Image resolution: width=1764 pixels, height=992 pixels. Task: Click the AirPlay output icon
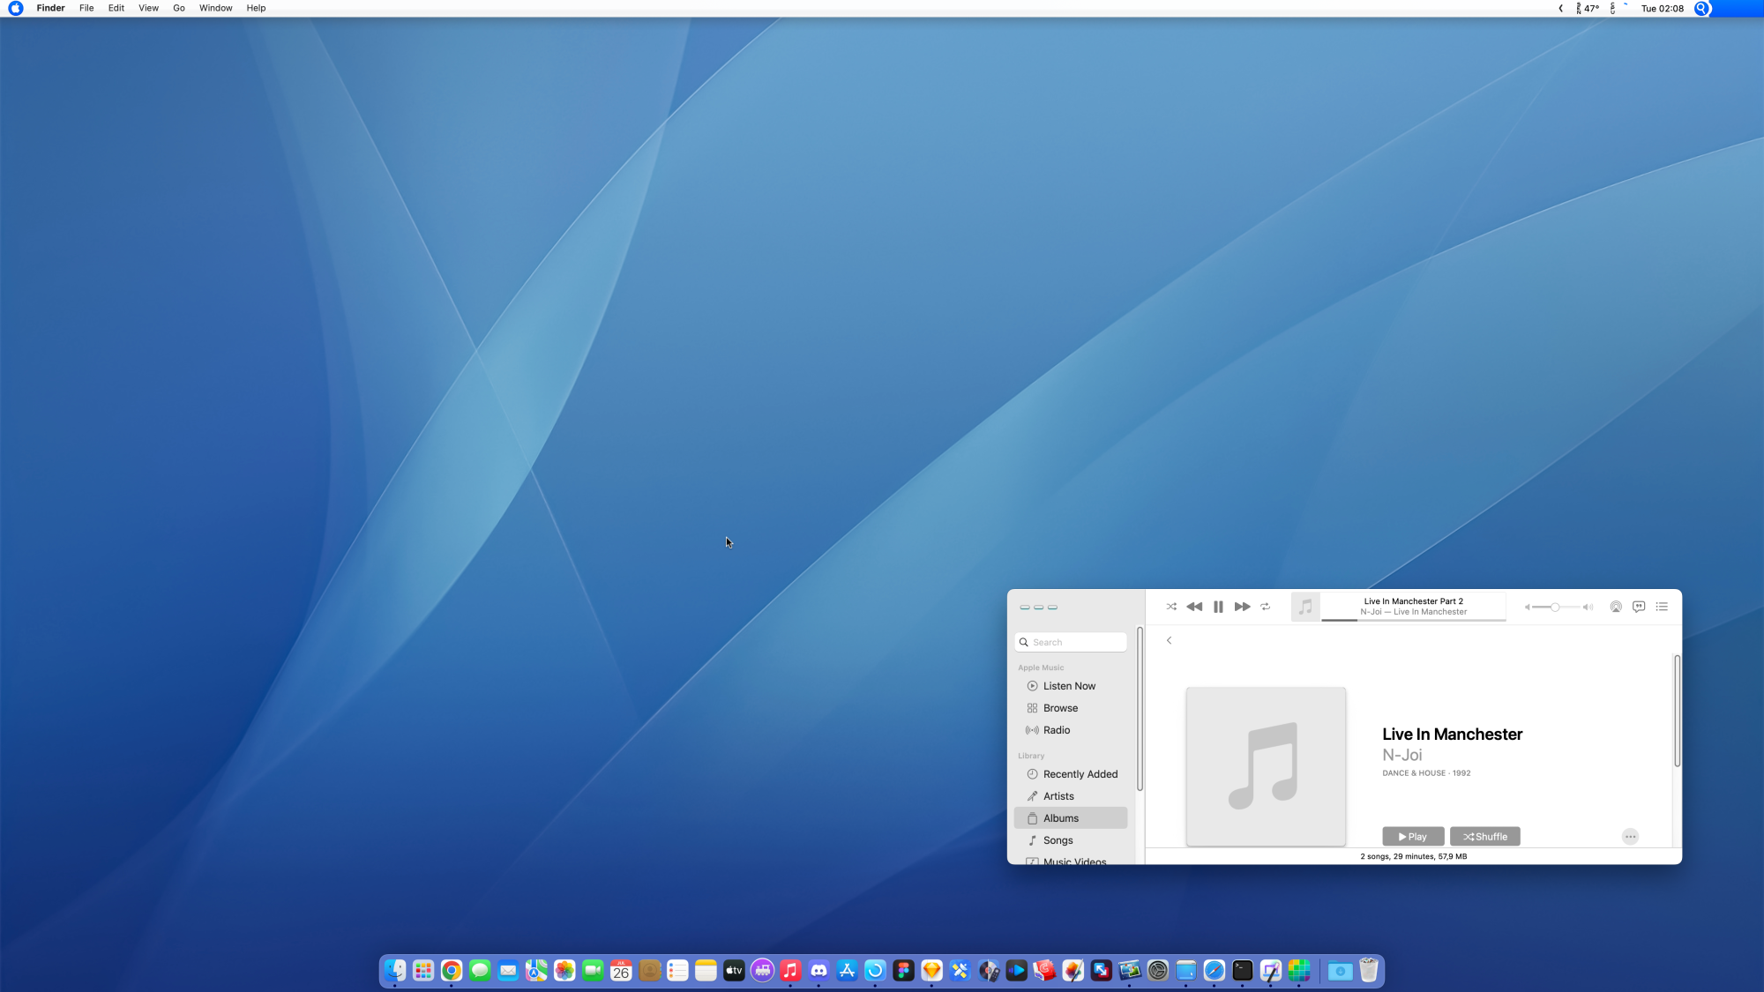(x=1616, y=607)
